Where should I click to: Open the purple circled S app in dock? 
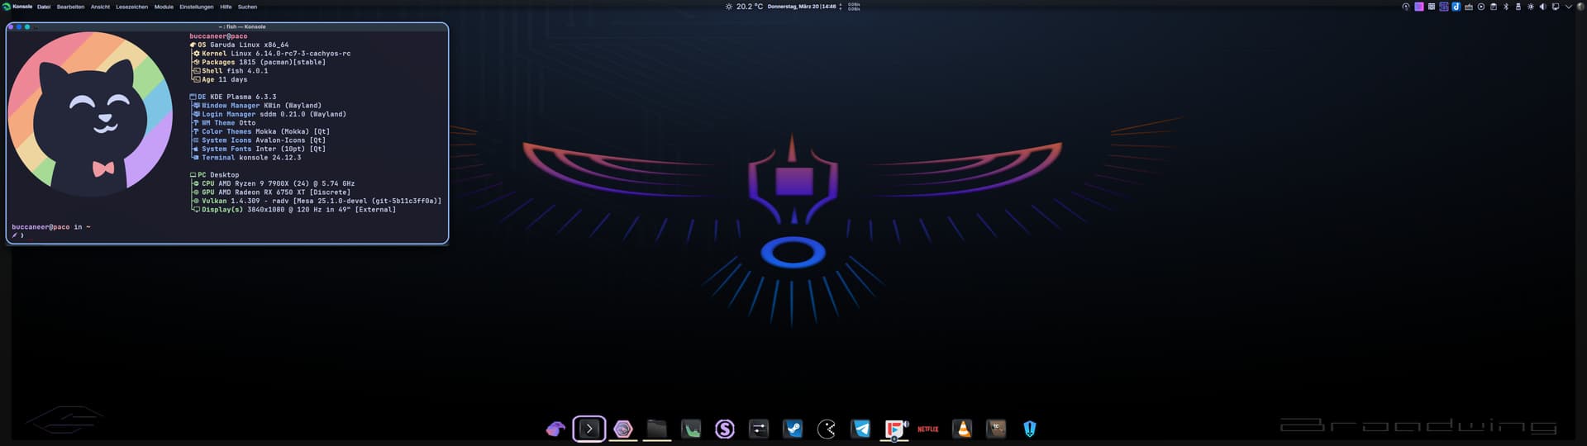[725, 429]
